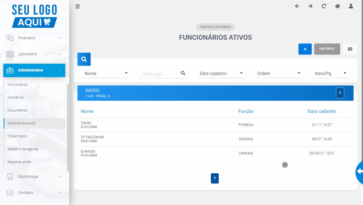Open the Ordem dropdown
This screenshot has height=205, width=363.
279,73
